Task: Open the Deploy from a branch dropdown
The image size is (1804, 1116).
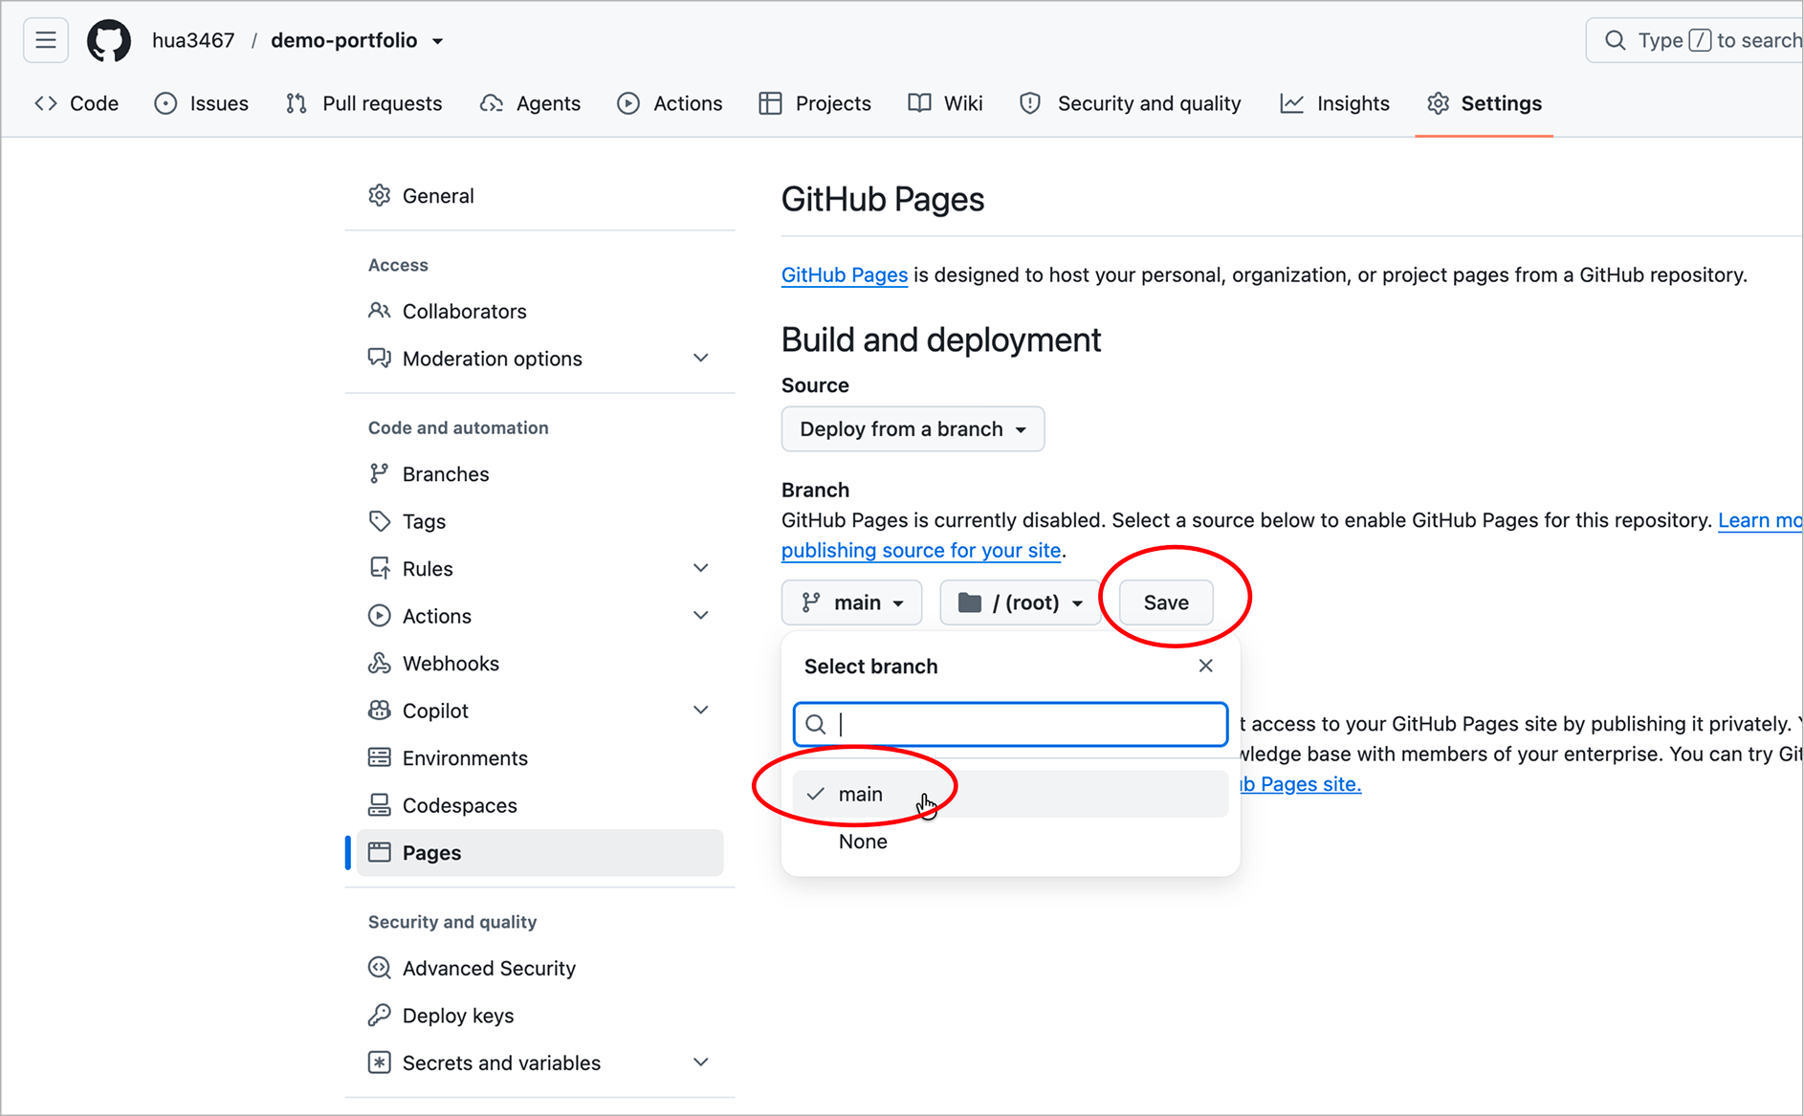Action: click(913, 429)
